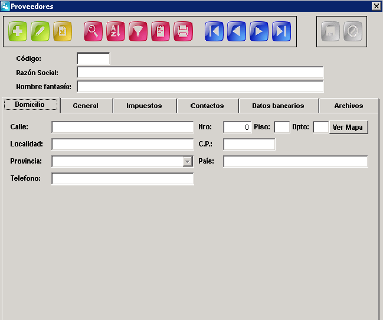The height and width of the screenshot is (320, 383).
Task: Click the grayed save icon
Action: (x=330, y=31)
